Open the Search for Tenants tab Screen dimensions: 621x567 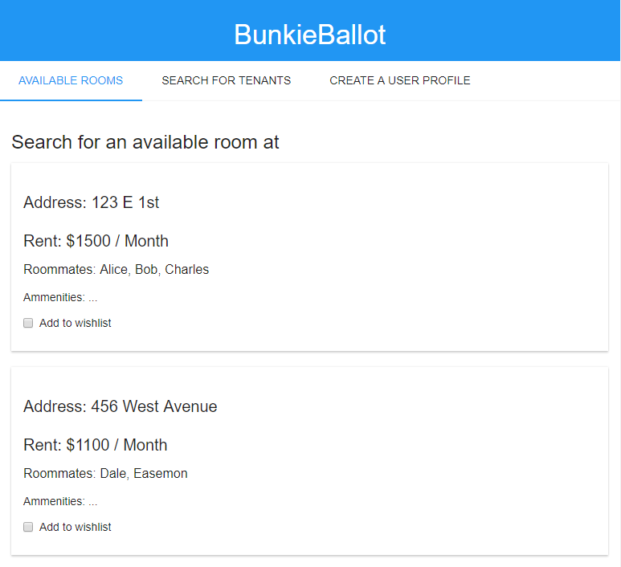(x=226, y=80)
